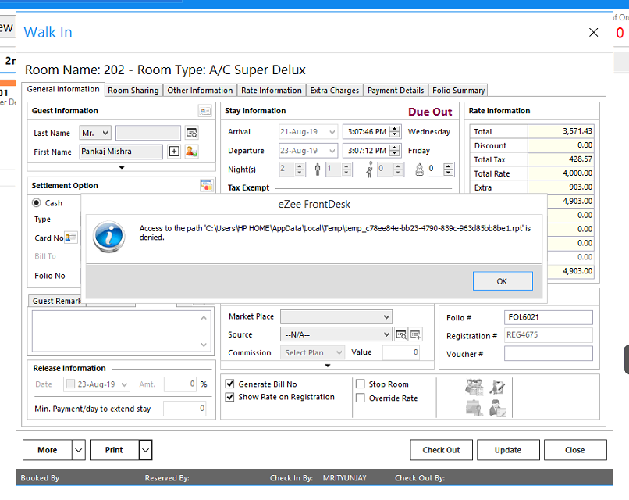Click the plus icon next to First Name
The width and height of the screenshot is (629, 500).
point(174,152)
